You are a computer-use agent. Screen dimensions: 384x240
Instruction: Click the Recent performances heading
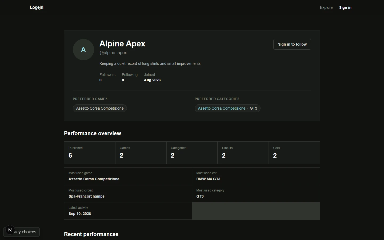[x=91, y=234]
